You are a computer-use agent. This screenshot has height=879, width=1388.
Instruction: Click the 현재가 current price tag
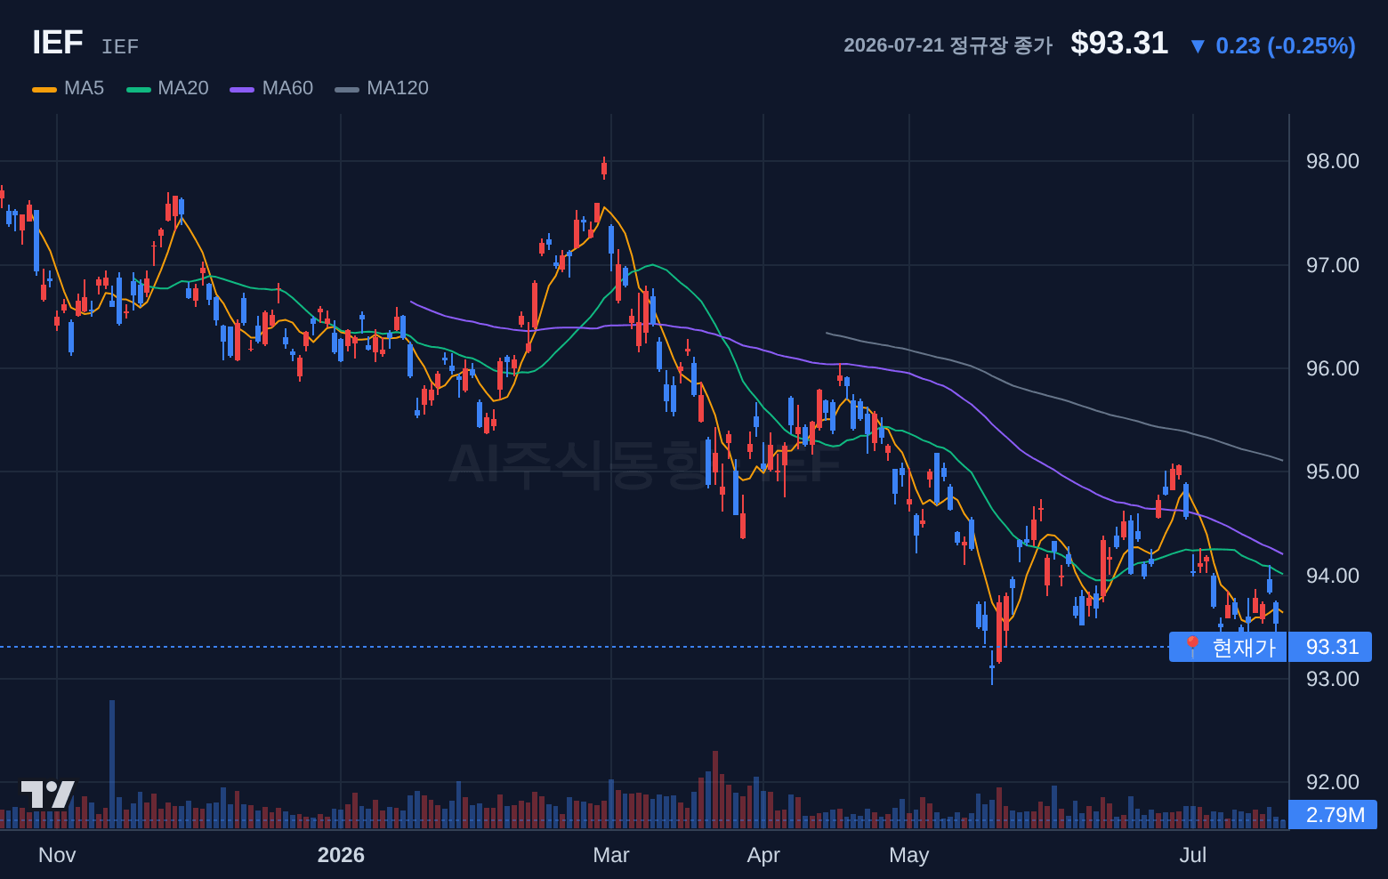pos(1228,647)
